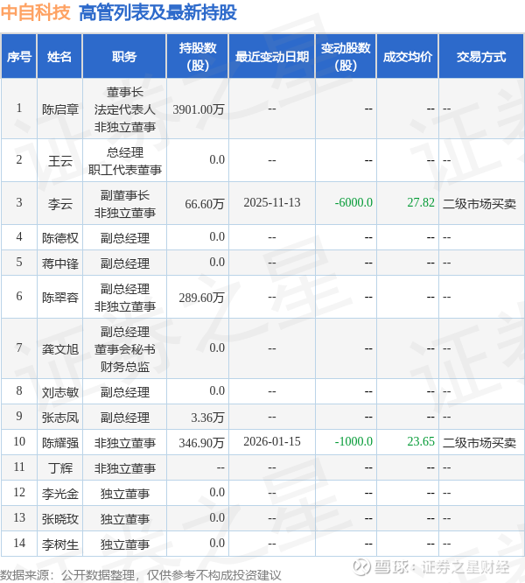Click 二级市场买卖 in 李云's row
Image resolution: width=525 pixels, height=583 pixels.
479,203
